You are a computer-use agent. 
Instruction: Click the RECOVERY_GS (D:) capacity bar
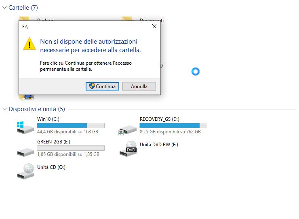(x=173, y=125)
